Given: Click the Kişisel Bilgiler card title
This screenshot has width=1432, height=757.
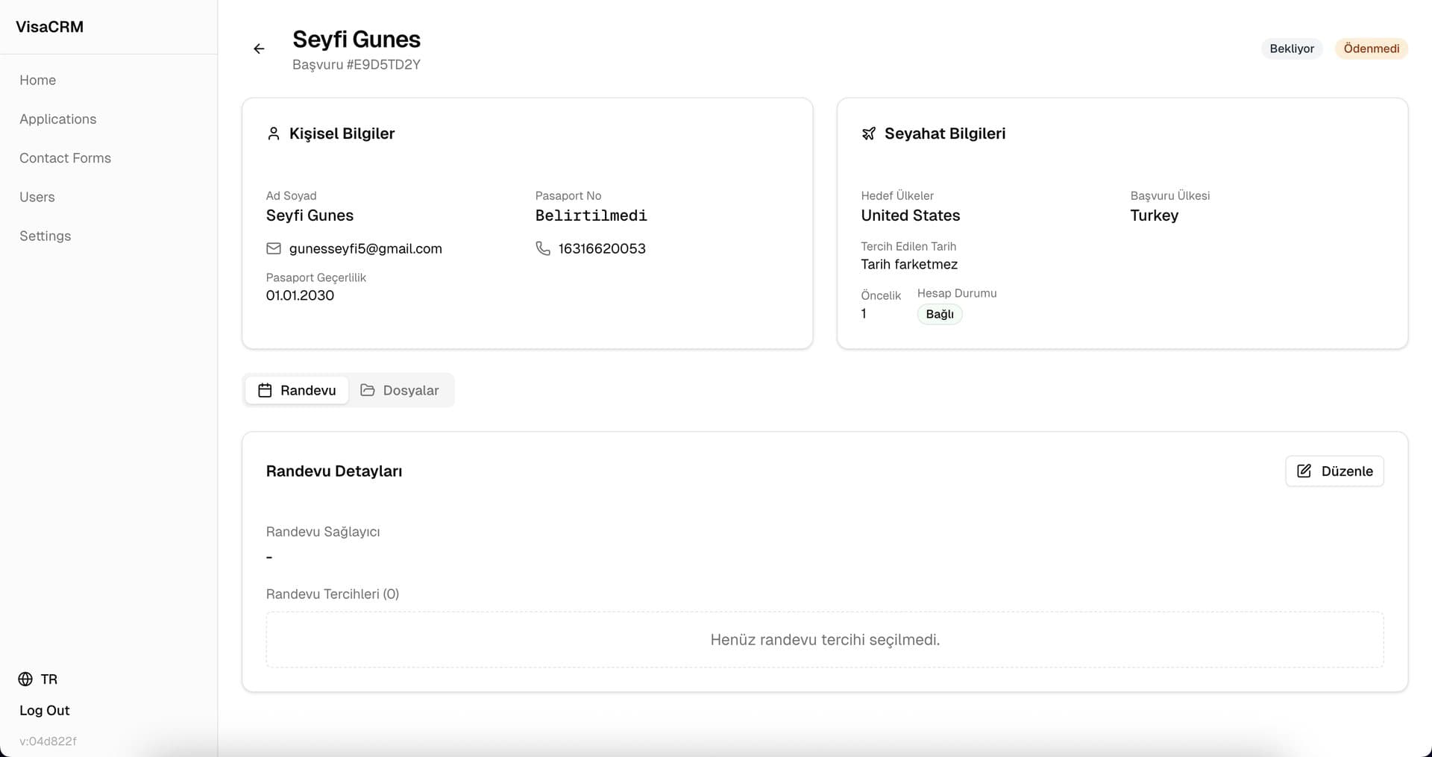Looking at the screenshot, I should 342,134.
